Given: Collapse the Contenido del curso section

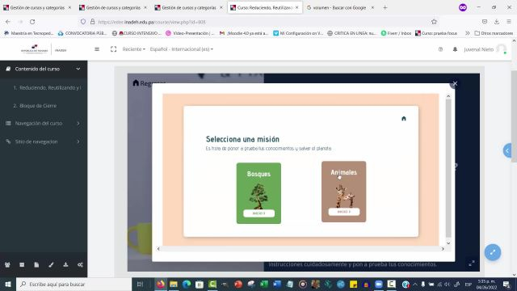Looking at the screenshot, I should (44, 69).
